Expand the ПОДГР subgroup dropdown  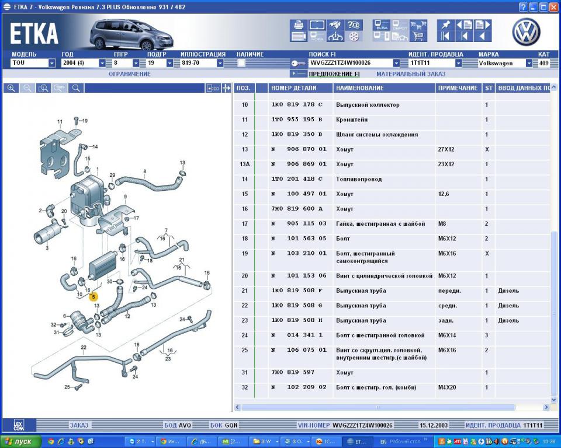click(169, 63)
